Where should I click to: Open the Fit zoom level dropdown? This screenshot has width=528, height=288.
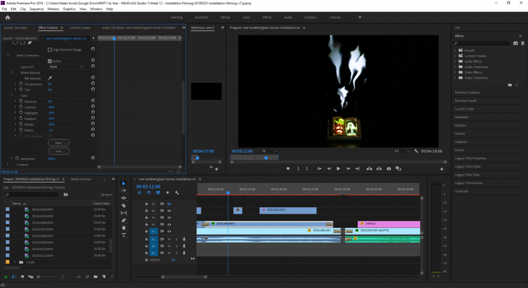coord(269,151)
